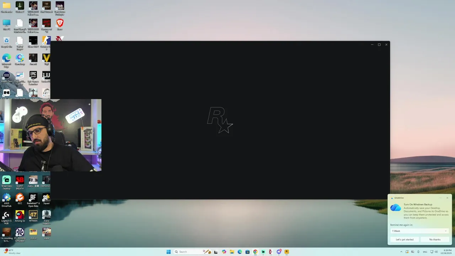Launch the skate. desktop shortcut
The height and width of the screenshot is (256, 455).
[x=47, y=234]
